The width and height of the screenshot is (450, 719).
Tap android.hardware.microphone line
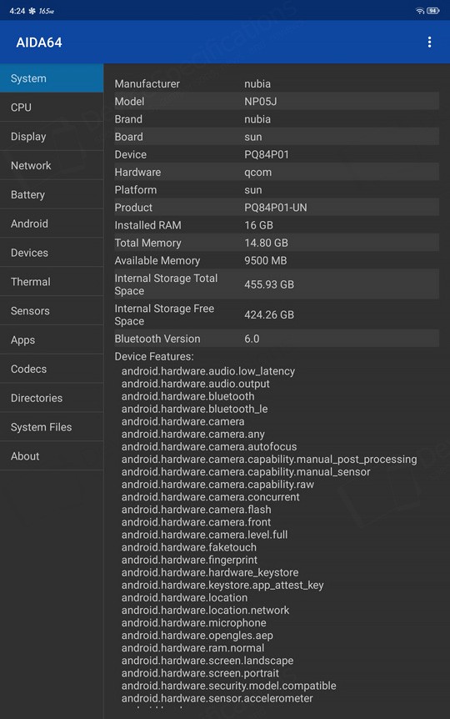coord(194,623)
